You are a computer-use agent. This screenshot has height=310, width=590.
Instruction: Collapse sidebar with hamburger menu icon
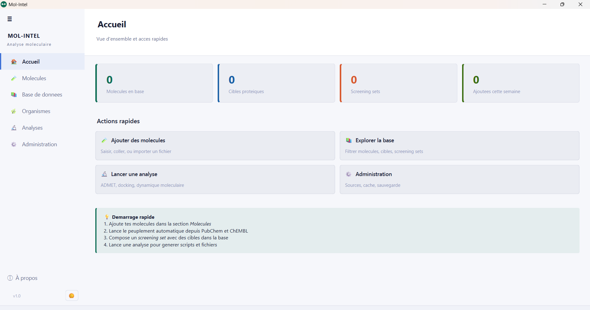(10, 19)
